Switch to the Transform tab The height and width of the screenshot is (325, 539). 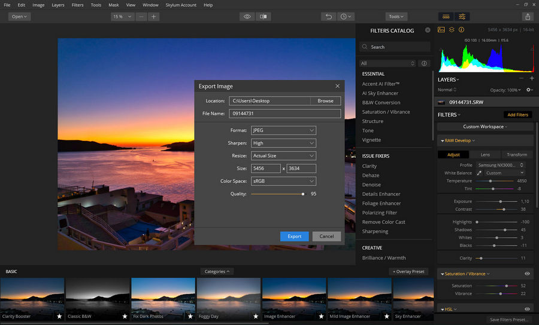click(x=517, y=155)
